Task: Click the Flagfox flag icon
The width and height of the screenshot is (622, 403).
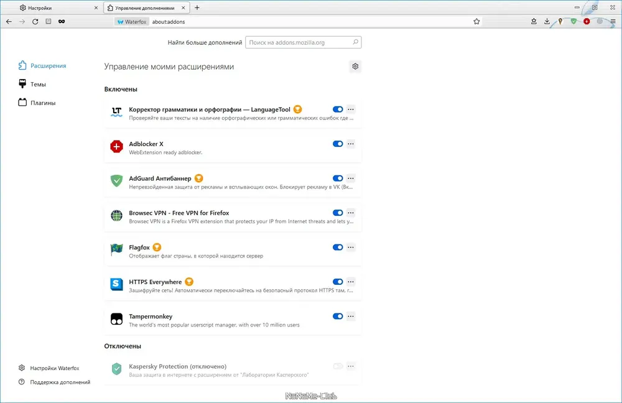Action: coord(117,250)
